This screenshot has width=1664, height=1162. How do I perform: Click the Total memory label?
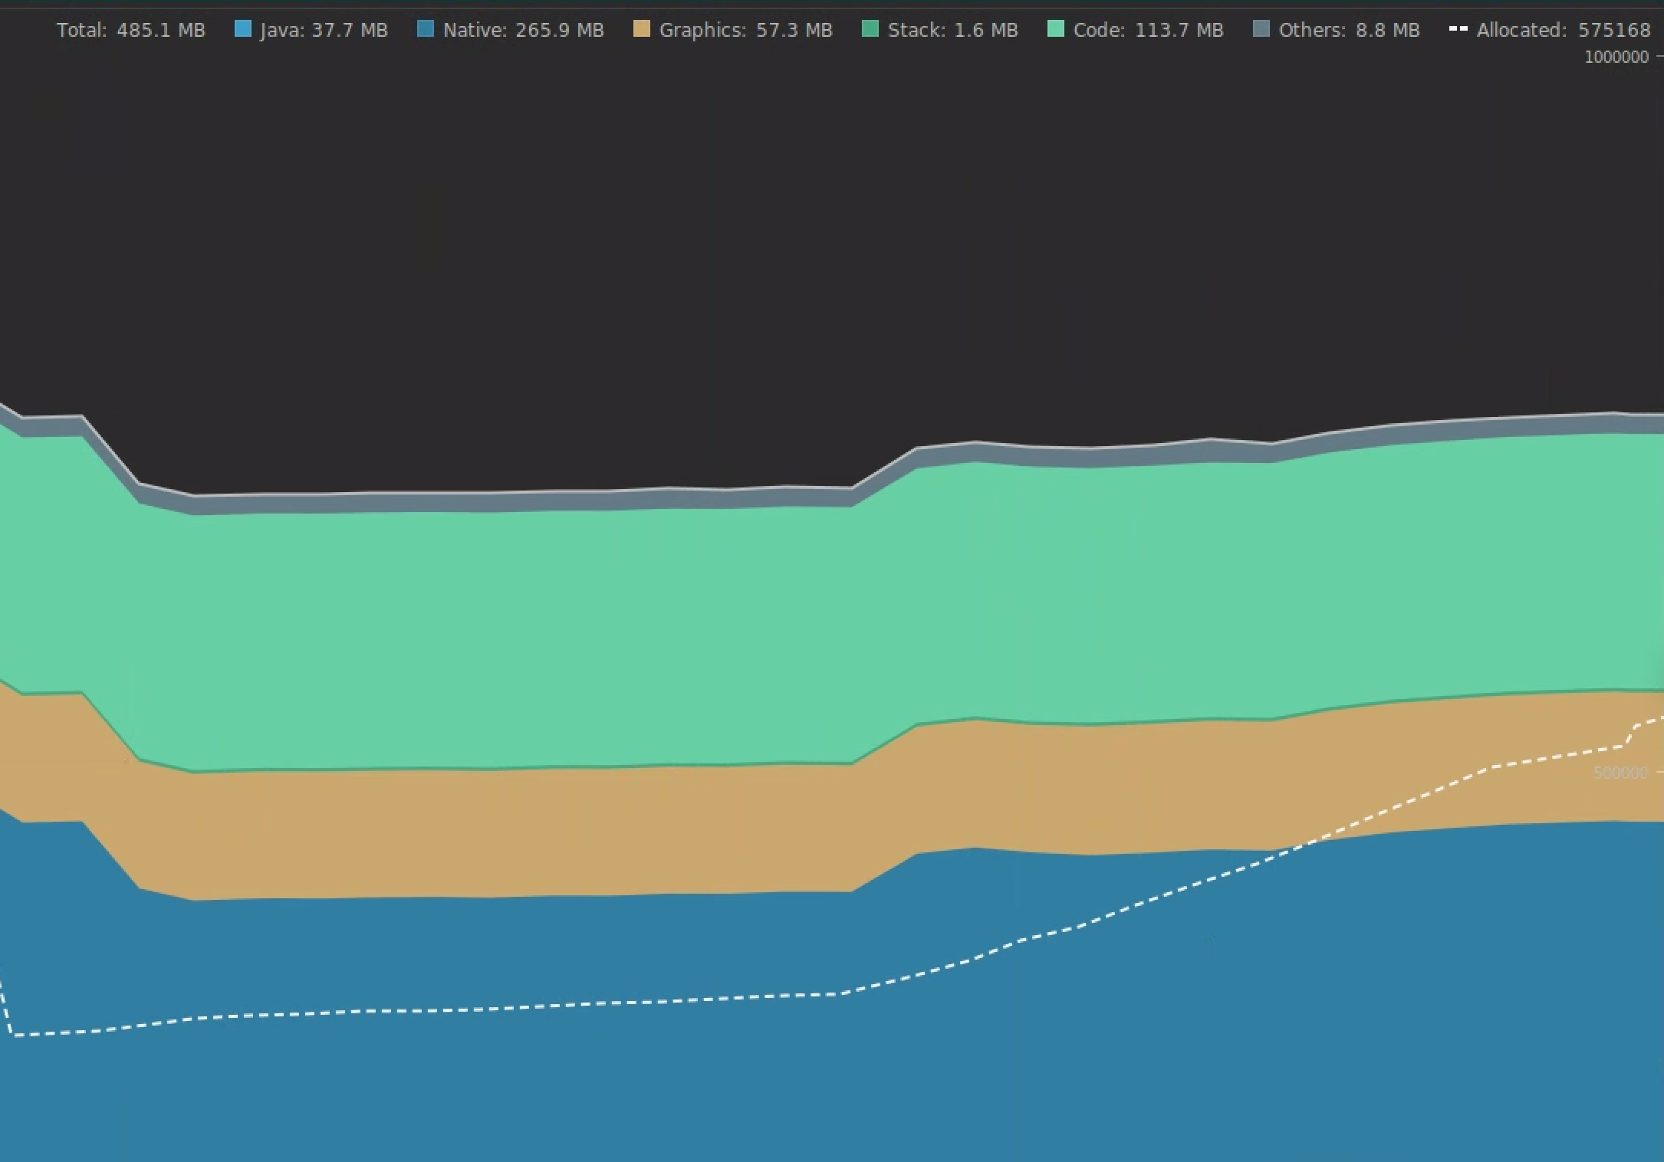(x=132, y=30)
